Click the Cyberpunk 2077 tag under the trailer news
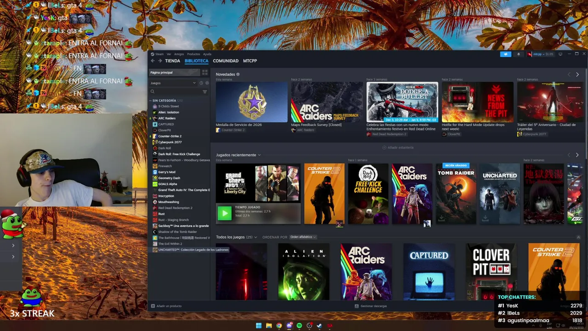Viewport: 588px width, 331px height. 532,134
